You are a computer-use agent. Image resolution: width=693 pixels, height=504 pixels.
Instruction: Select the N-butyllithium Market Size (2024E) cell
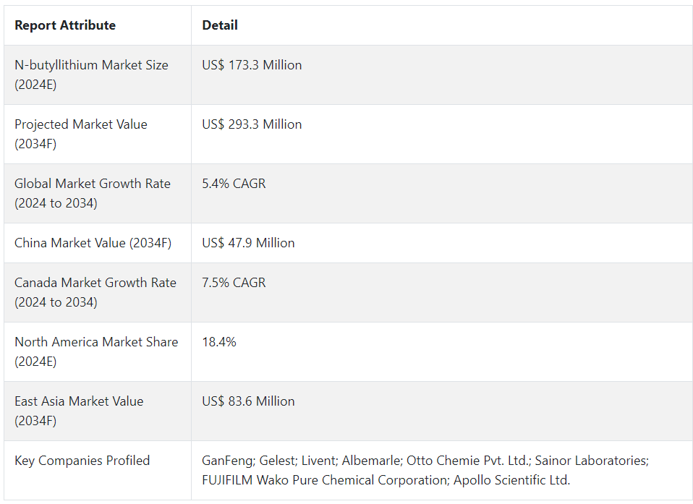98,74
